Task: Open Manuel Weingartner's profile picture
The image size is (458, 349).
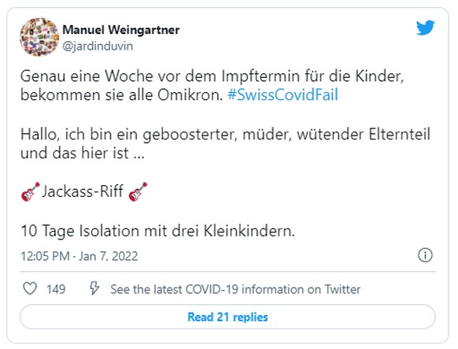Action: [39, 37]
